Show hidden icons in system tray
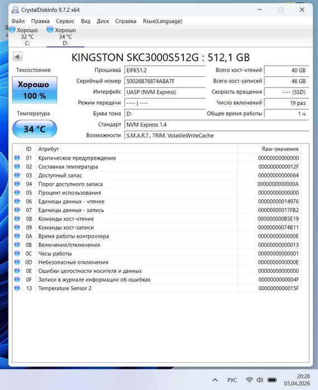This screenshot has height=390, width=318. [x=215, y=380]
